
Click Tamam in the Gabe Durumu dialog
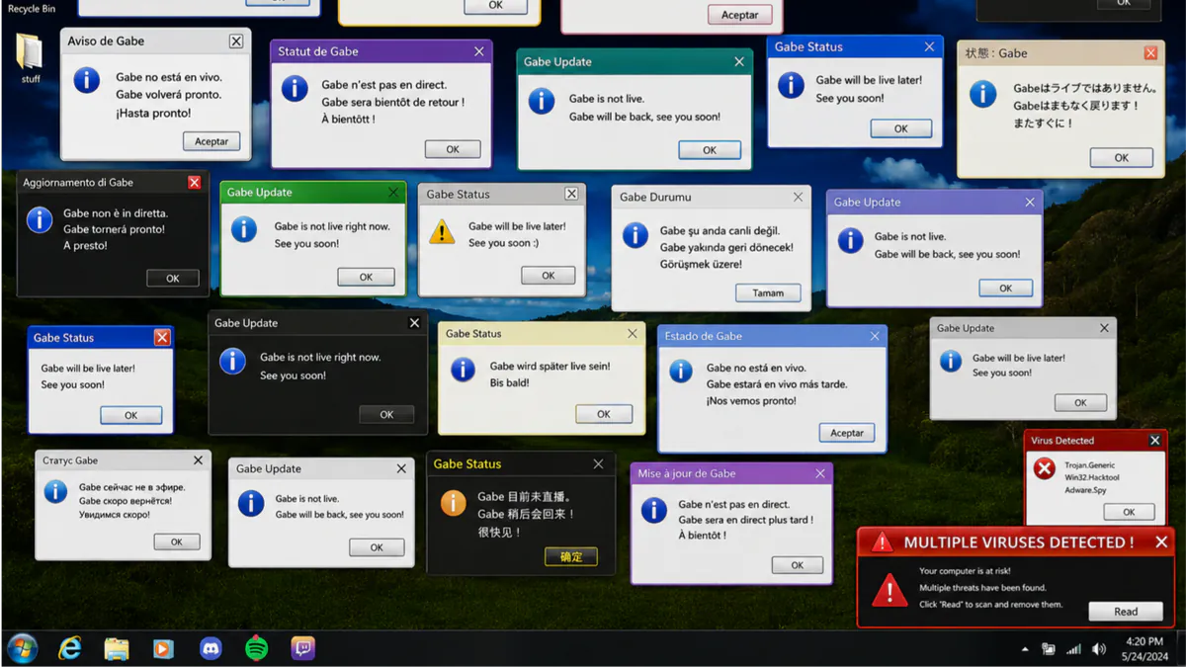pyautogui.click(x=768, y=293)
